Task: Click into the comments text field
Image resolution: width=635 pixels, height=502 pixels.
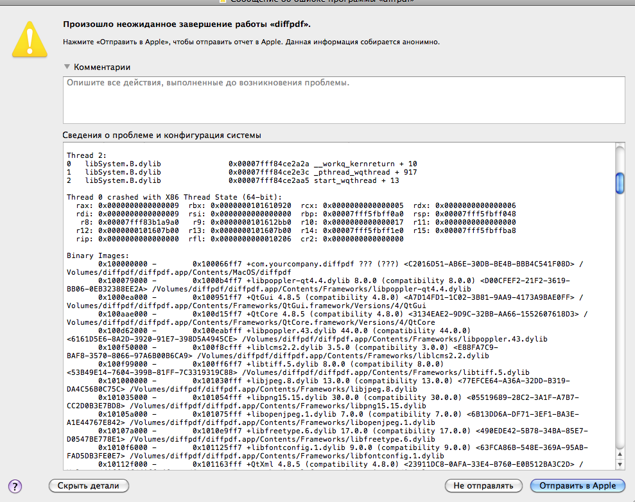Action: 344,100
